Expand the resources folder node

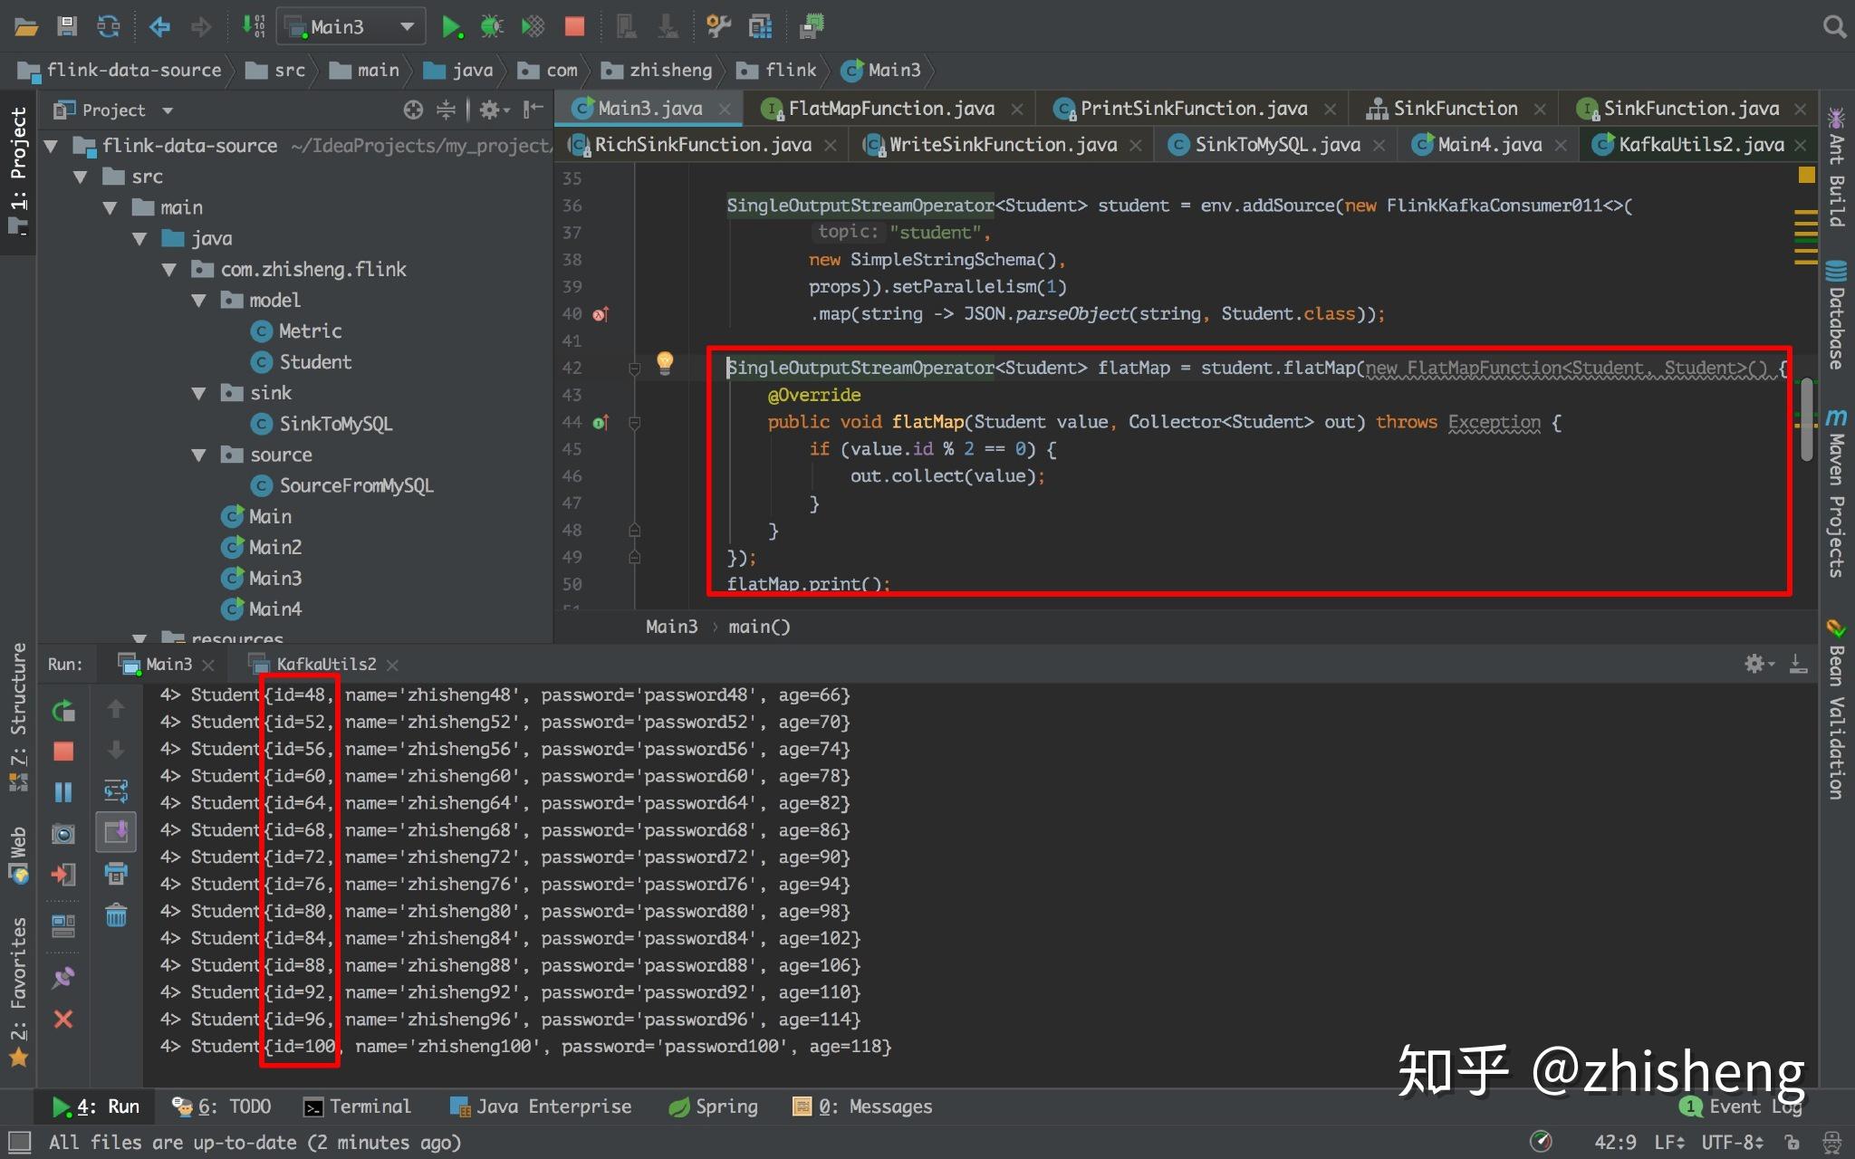click(139, 638)
